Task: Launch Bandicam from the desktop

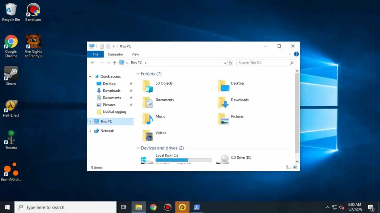Action: coord(33,12)
